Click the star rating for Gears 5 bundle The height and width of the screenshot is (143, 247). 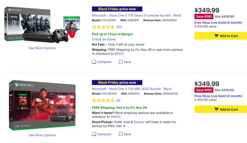[103, 27]
